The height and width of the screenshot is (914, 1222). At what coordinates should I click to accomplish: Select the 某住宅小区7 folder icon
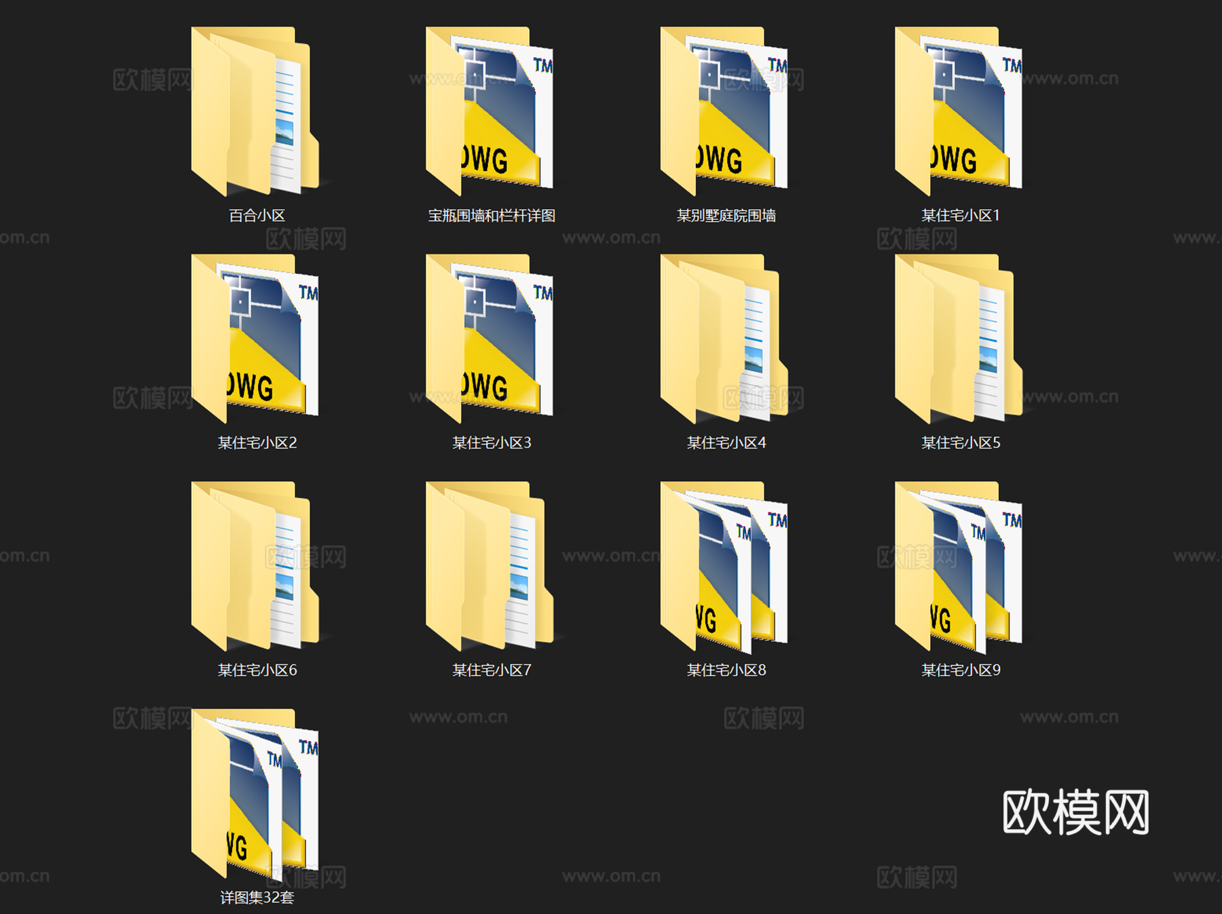pos(489,566)
